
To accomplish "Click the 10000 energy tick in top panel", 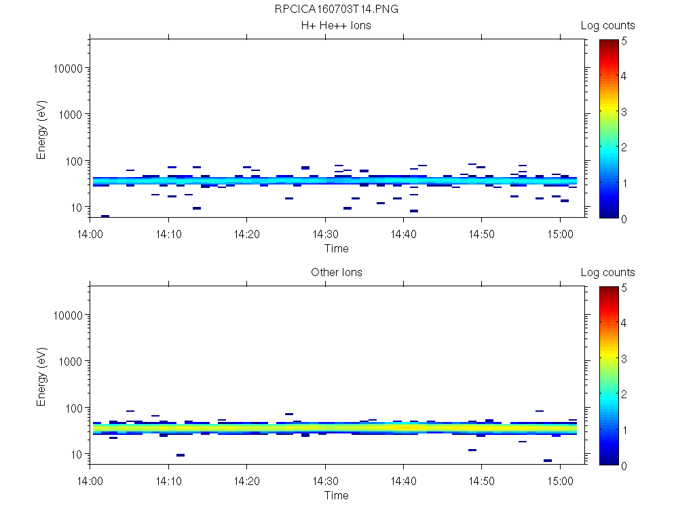I will (x=68, y=69).
